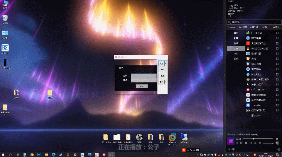This screenshot has width=282, height=157.
Task: Select the highlighted tools category in sidebar
Action: (235, 49)
